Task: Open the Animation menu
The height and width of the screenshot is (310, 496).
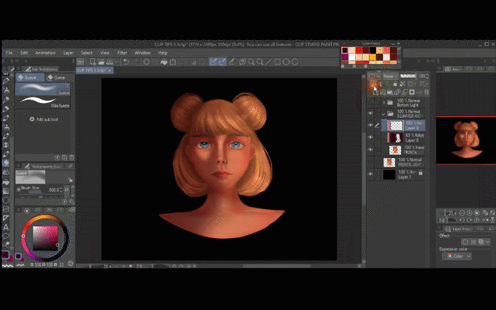Action: (x=45, y=53)
